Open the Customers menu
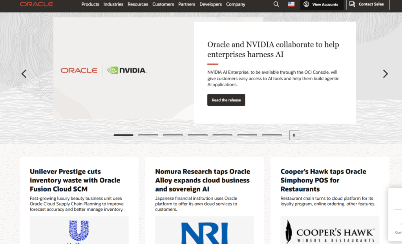The image size is (402, 244). coord(163,4)
